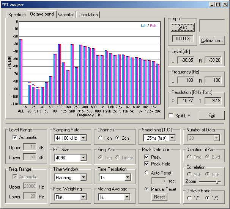Switch to the Spectrum tab
The image size is (230, 209).
[17, 15]
